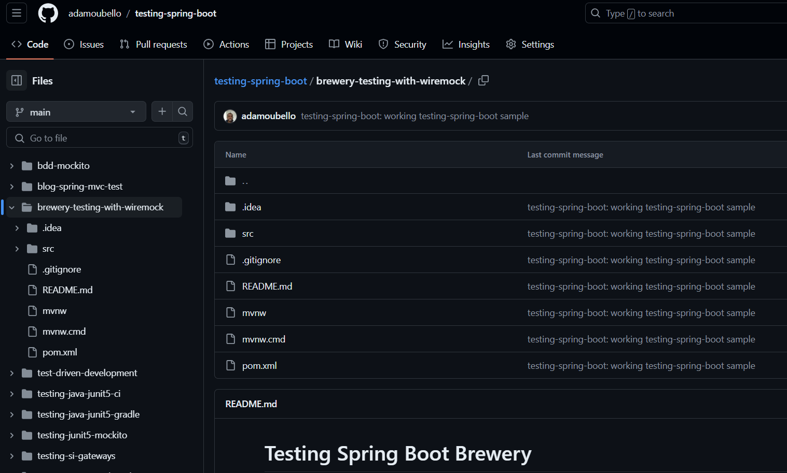Collapse the brewery-testing-with-wiremock folder chevron
Image resolution: width=787 pixels, height=473 pixels.
click(12, 207)
